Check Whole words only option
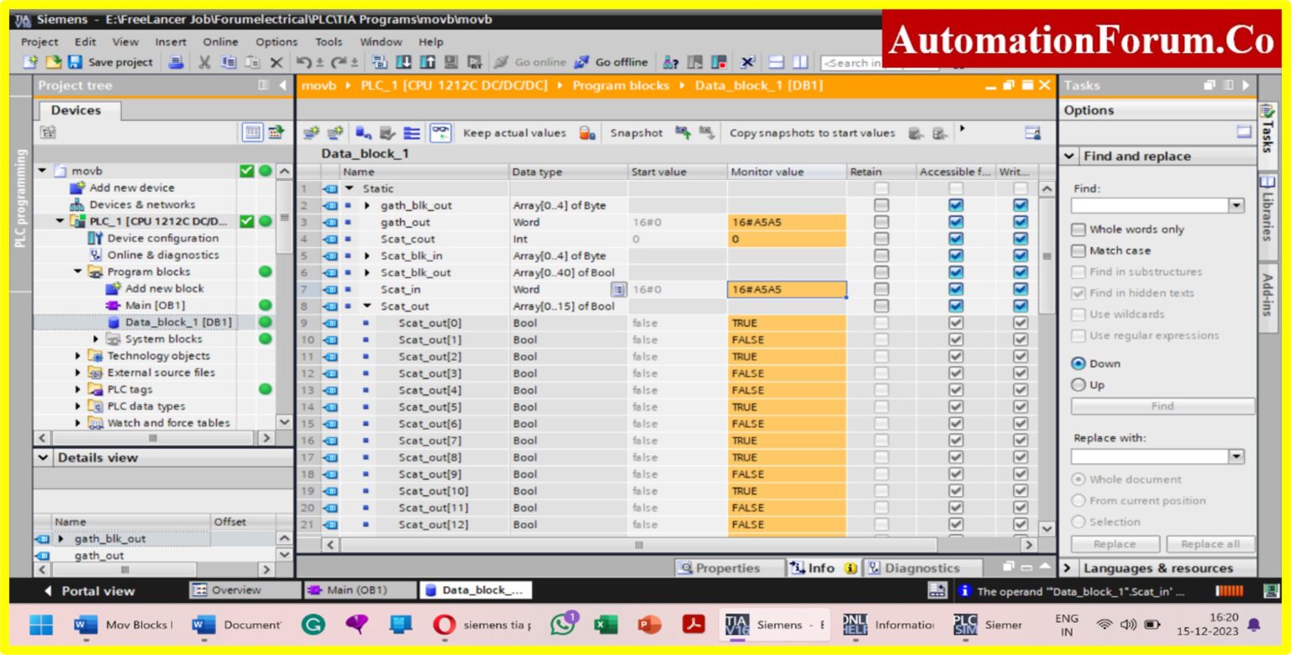The height and width of the screenshot is (655, 1291). [1078, 229]
